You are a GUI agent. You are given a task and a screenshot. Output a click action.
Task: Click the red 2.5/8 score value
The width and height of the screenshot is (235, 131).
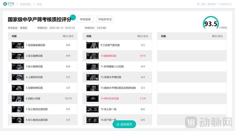coord(143,99)
